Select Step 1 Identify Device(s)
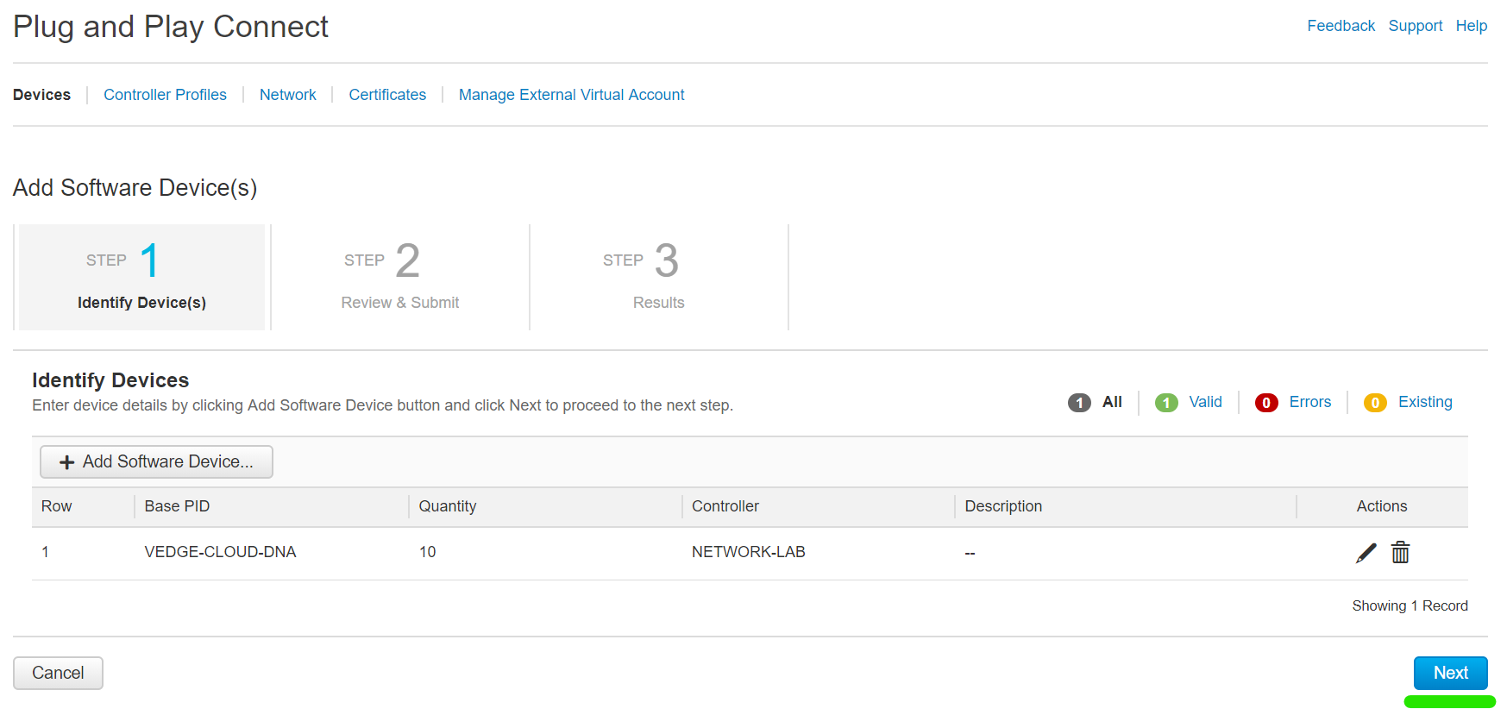 [141, 277]
